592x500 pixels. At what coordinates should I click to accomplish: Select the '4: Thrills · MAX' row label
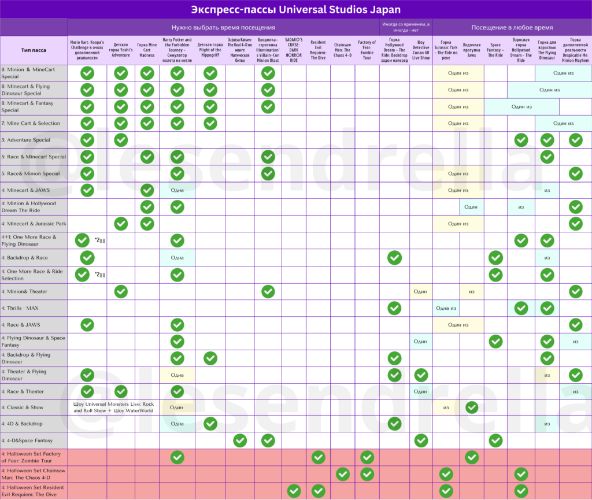[34, 308]
